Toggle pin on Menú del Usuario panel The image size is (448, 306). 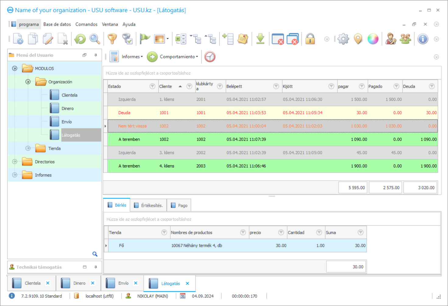pyautogui.click(x=96, y=55)
